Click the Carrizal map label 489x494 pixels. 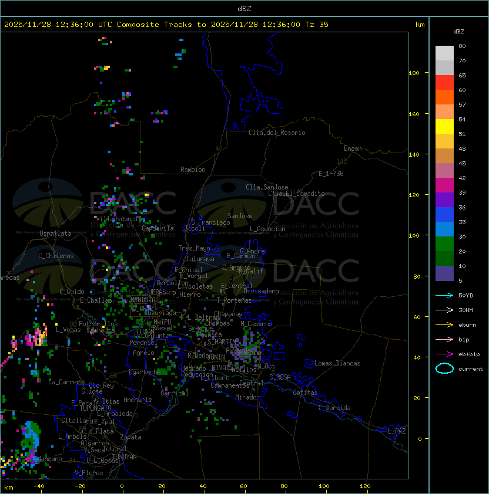point(175,393)
